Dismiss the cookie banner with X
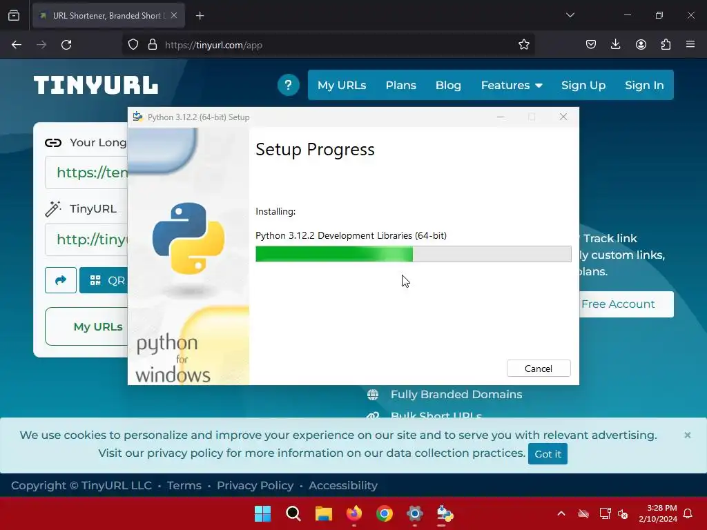This screenshot has height=530, width=707. point(687,435)
